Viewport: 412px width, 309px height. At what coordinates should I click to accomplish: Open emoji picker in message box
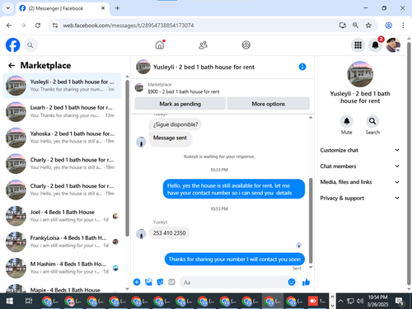292,282
